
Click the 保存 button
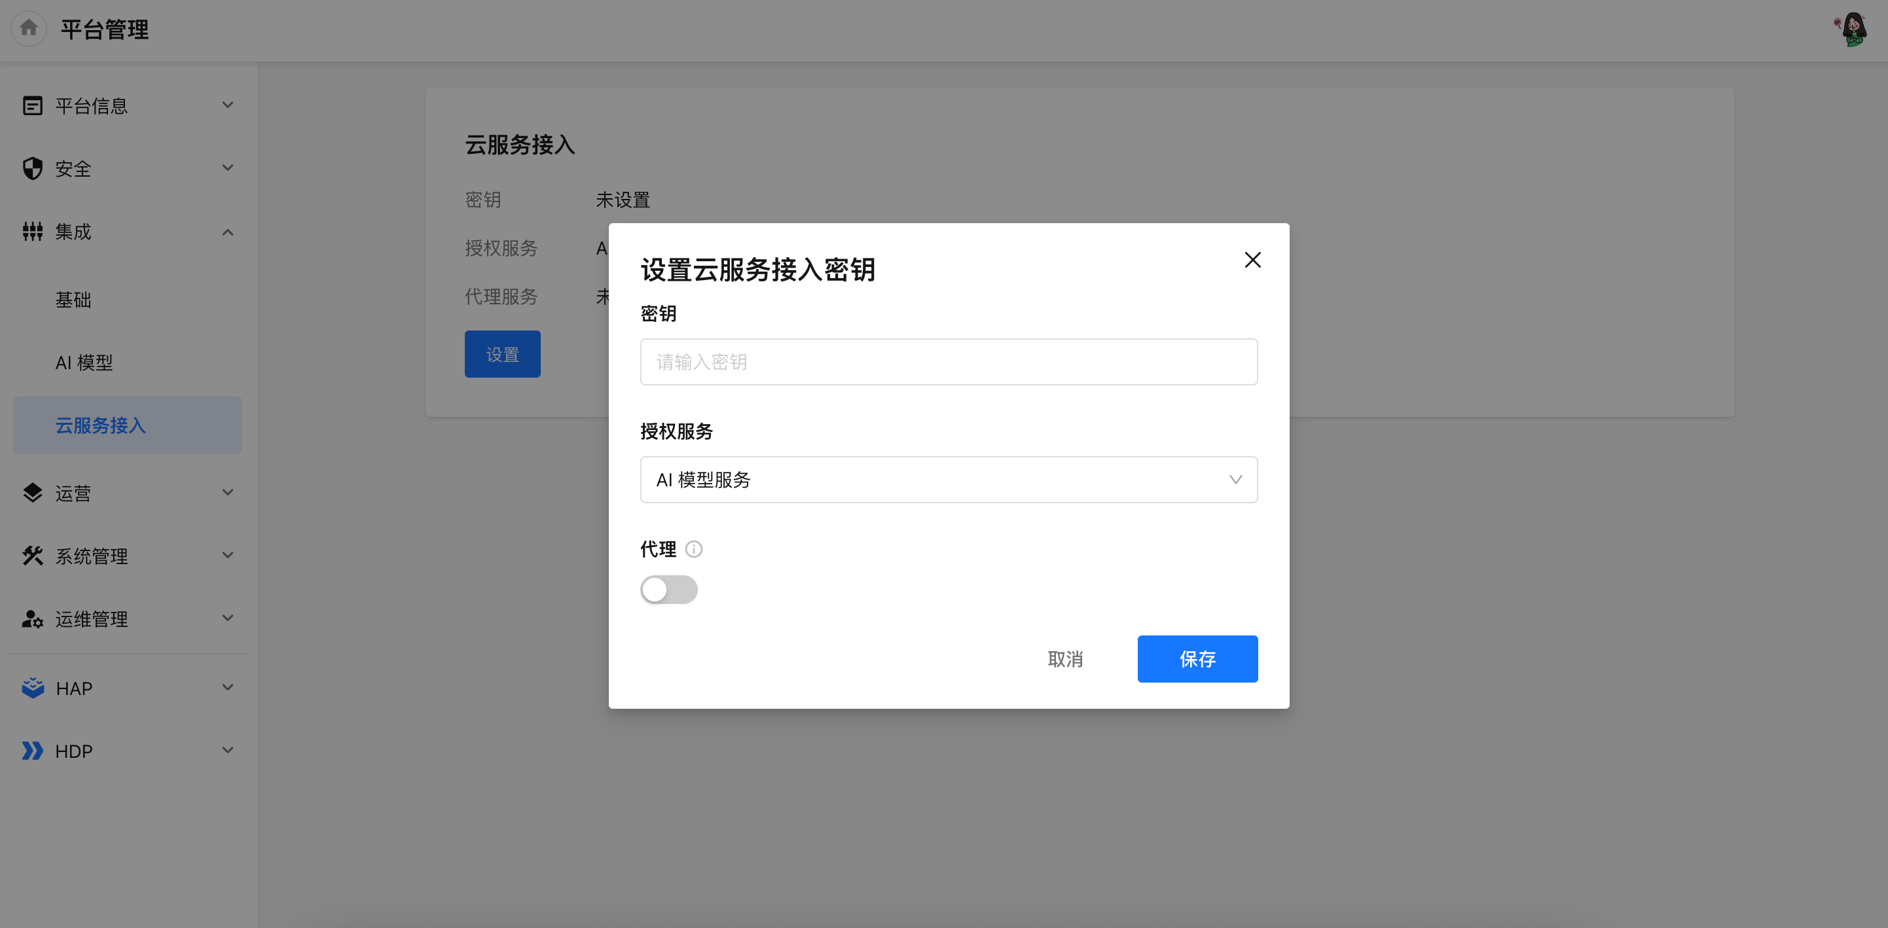[1197, 659]
